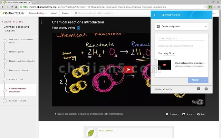Play video with the red YouTube button

point(128,69)
